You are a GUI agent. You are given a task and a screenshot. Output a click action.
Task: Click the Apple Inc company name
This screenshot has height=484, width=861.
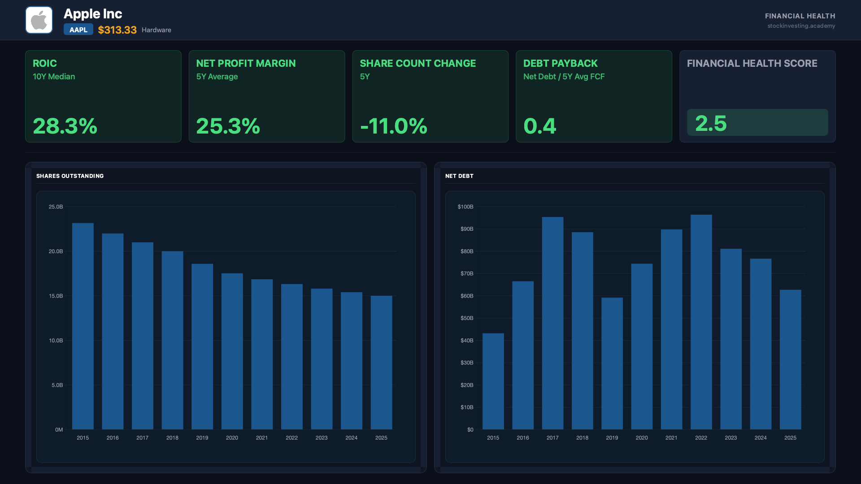pyautogui.click(x=93, y=14)
